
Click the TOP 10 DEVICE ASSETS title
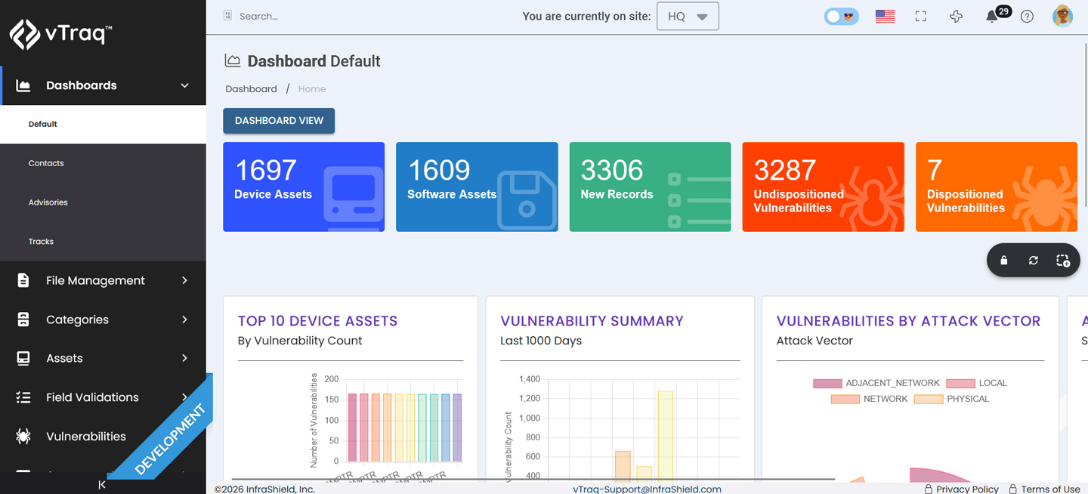(317, 321)
